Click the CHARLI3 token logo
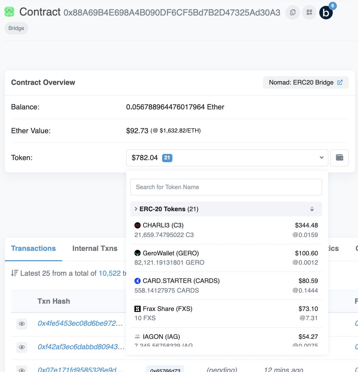This screenshot has height=372, width=358. tap(138, 225)
